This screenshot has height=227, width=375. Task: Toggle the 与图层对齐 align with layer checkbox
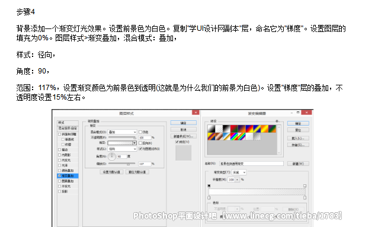click(x=140, y=149)
